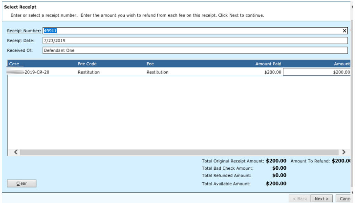The image size is (355, 203).
Task: Click the horizontal scrollbar right arrow
Action: coord(343,152)
